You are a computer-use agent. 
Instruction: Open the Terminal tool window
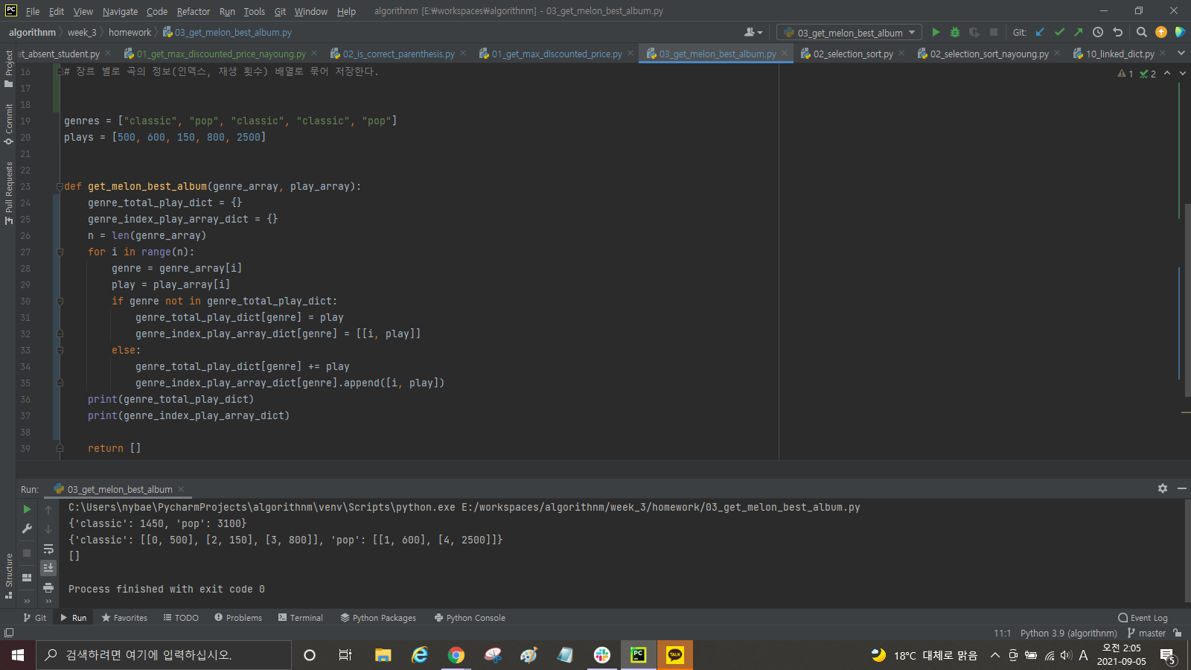pos(301,618)
